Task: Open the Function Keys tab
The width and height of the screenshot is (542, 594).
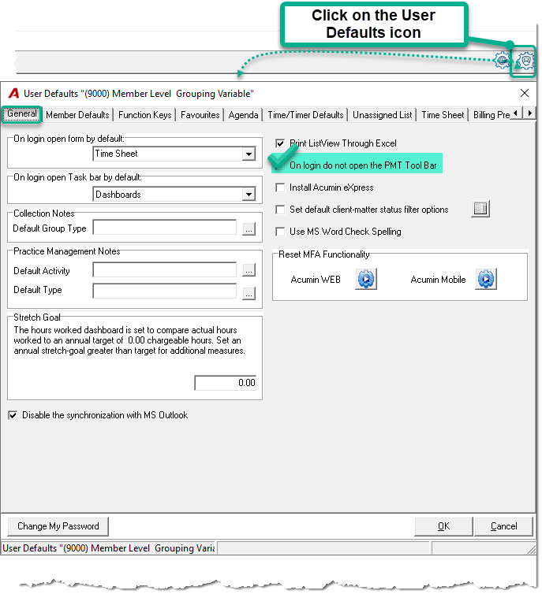Action: (x=145, y=115)
